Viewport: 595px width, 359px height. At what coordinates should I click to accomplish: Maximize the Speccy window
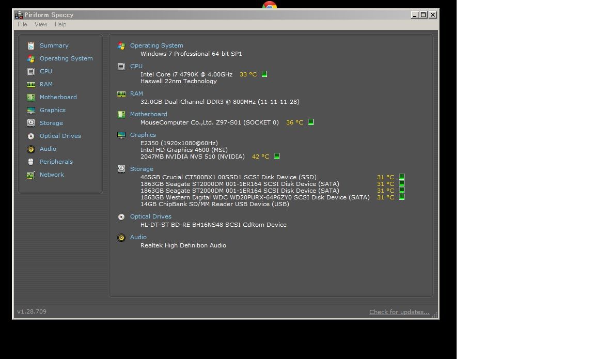tap(424, 15)
